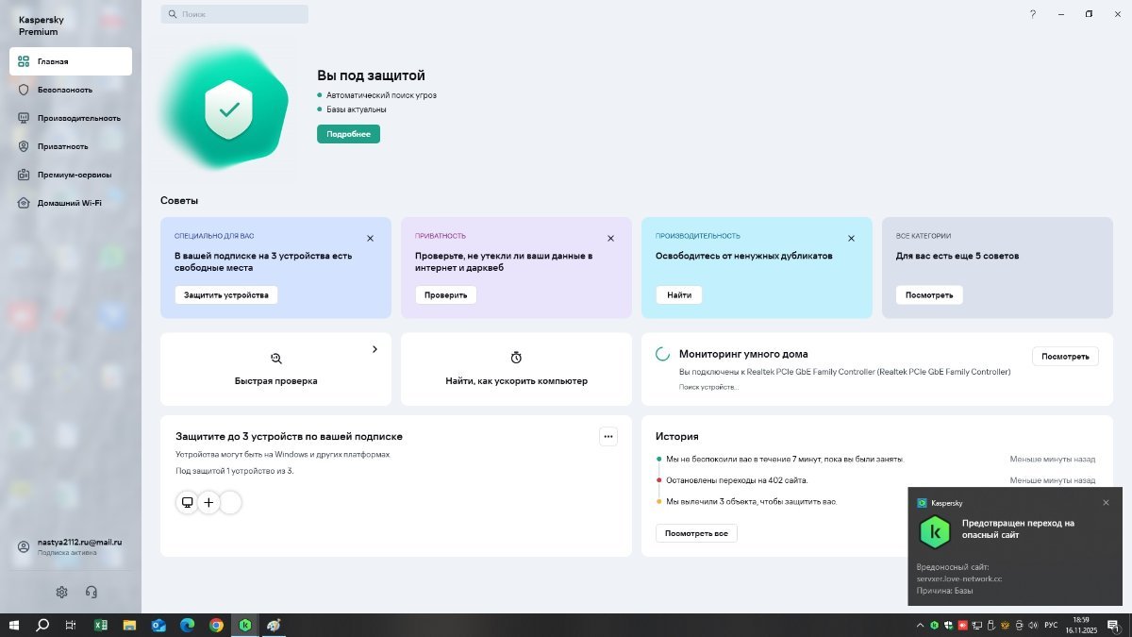The height and width of the screenshot is (637, 1132).
Task: Open Windows Start button
Action: point(14,625)
